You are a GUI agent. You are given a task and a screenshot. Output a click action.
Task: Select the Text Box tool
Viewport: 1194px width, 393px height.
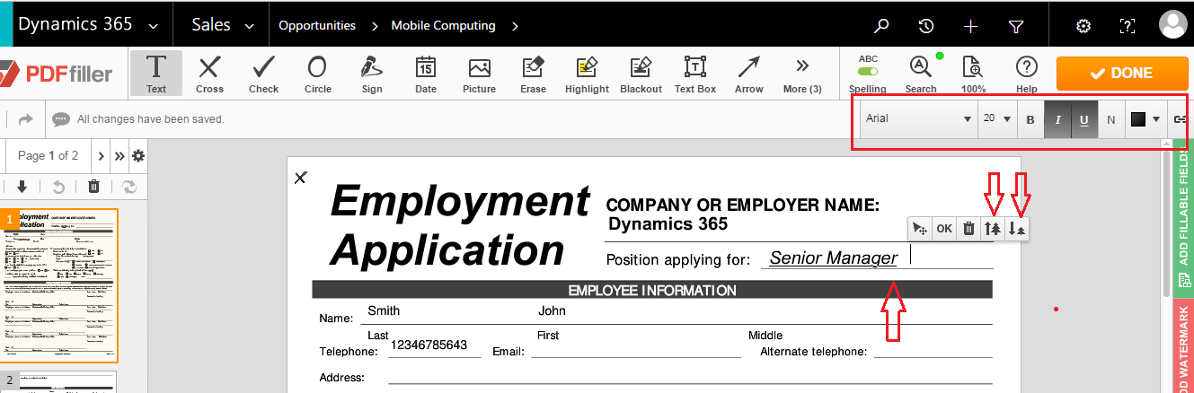click(x=694, y=73)
